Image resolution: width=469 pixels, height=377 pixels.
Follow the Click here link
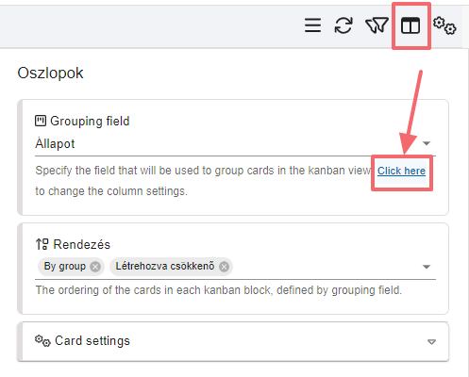point(401,171)
